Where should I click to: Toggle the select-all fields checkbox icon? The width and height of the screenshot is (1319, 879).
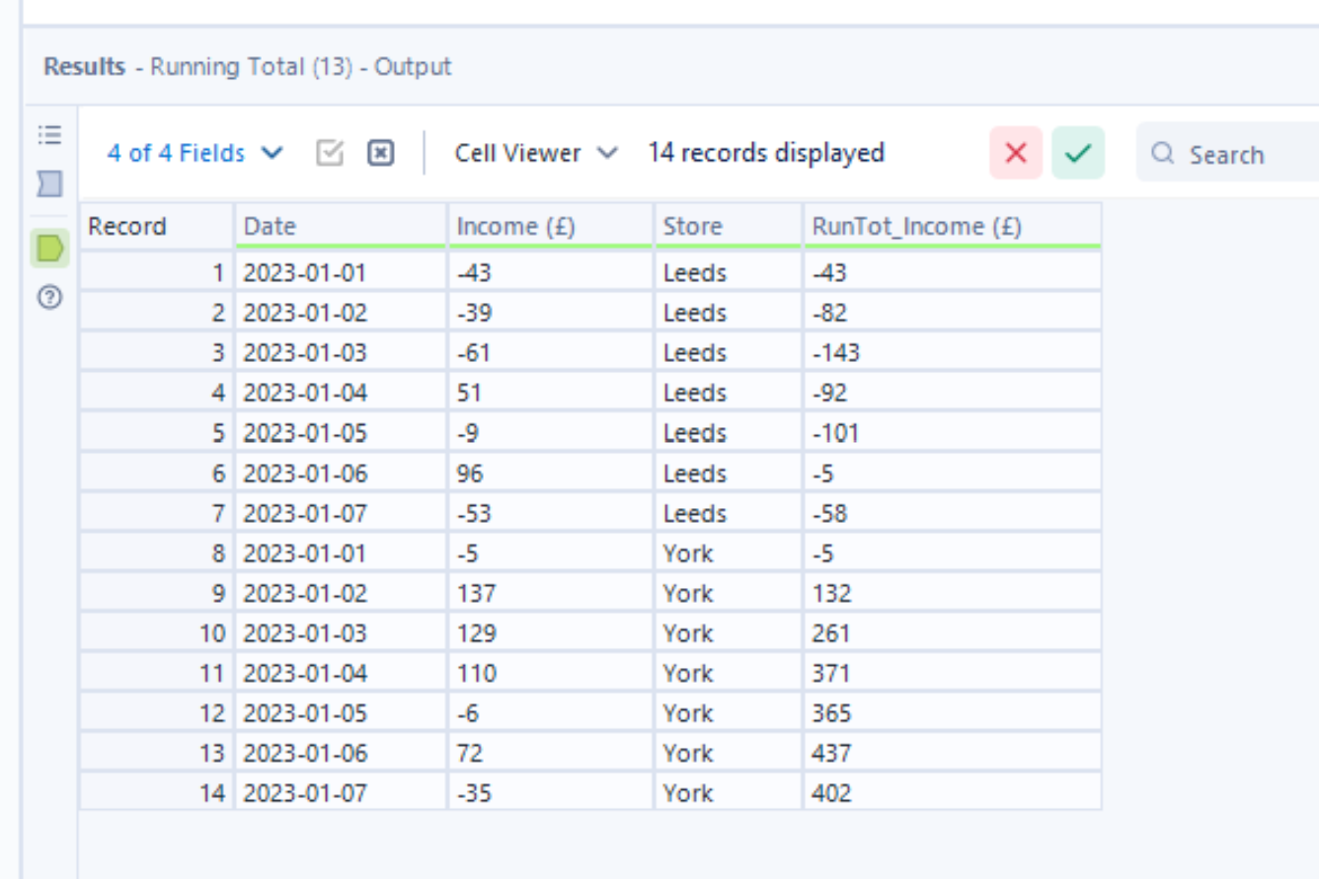coord(330,154)
